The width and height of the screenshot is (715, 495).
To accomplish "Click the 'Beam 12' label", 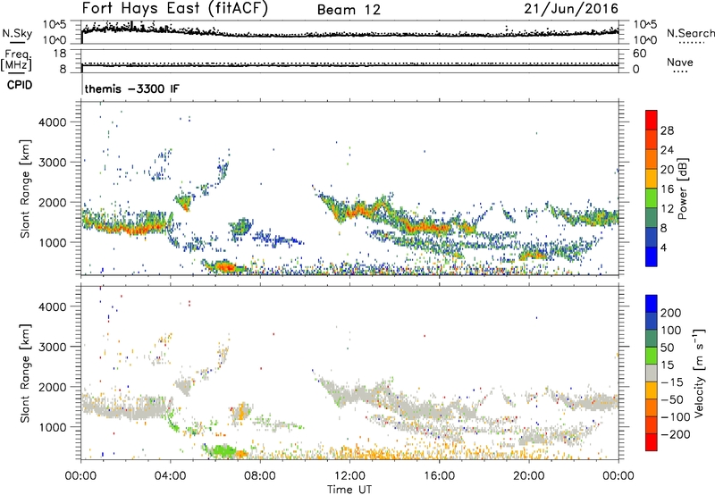I will click(349, 10).
